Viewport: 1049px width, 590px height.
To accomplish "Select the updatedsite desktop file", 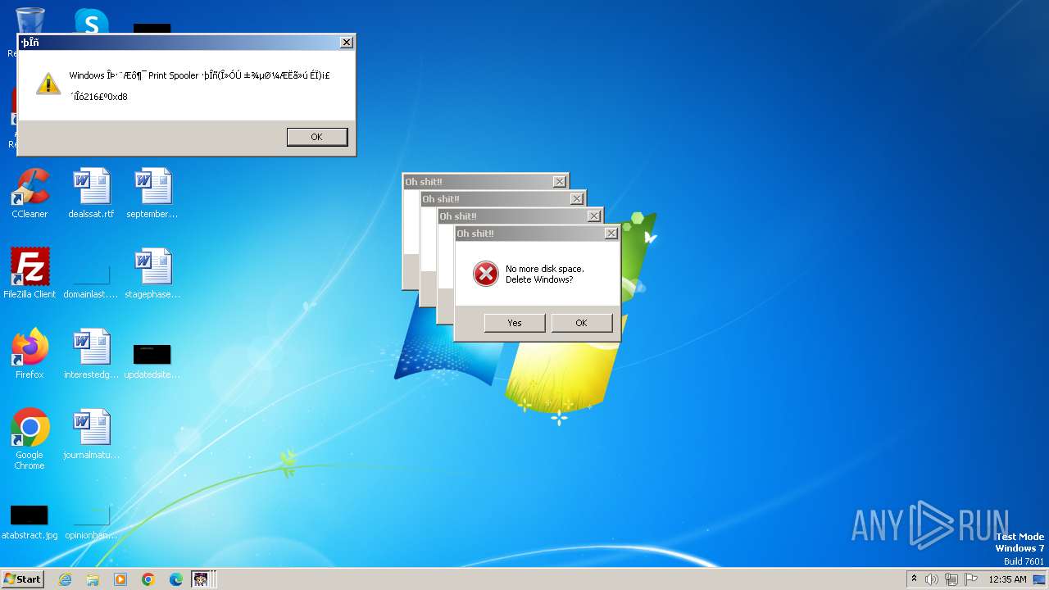I will coord(152,361).
